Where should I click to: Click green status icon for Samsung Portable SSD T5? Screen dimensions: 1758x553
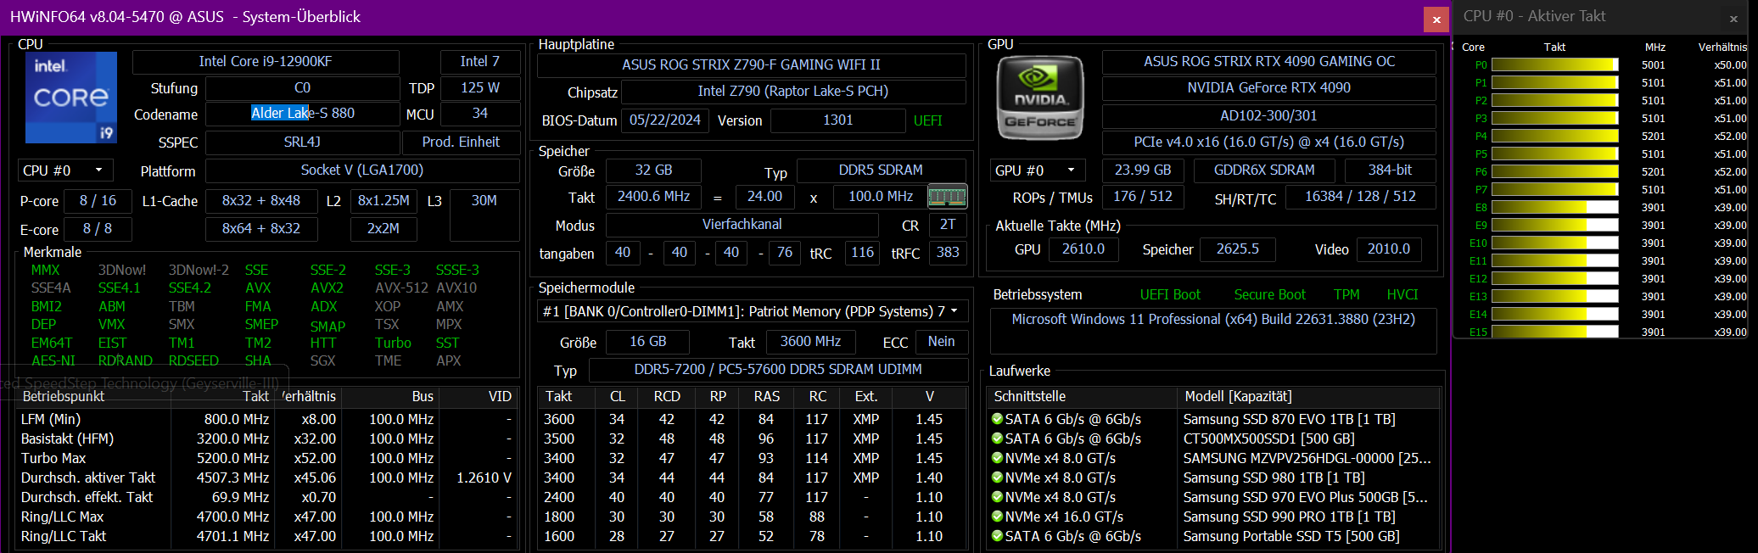(997, 536)
